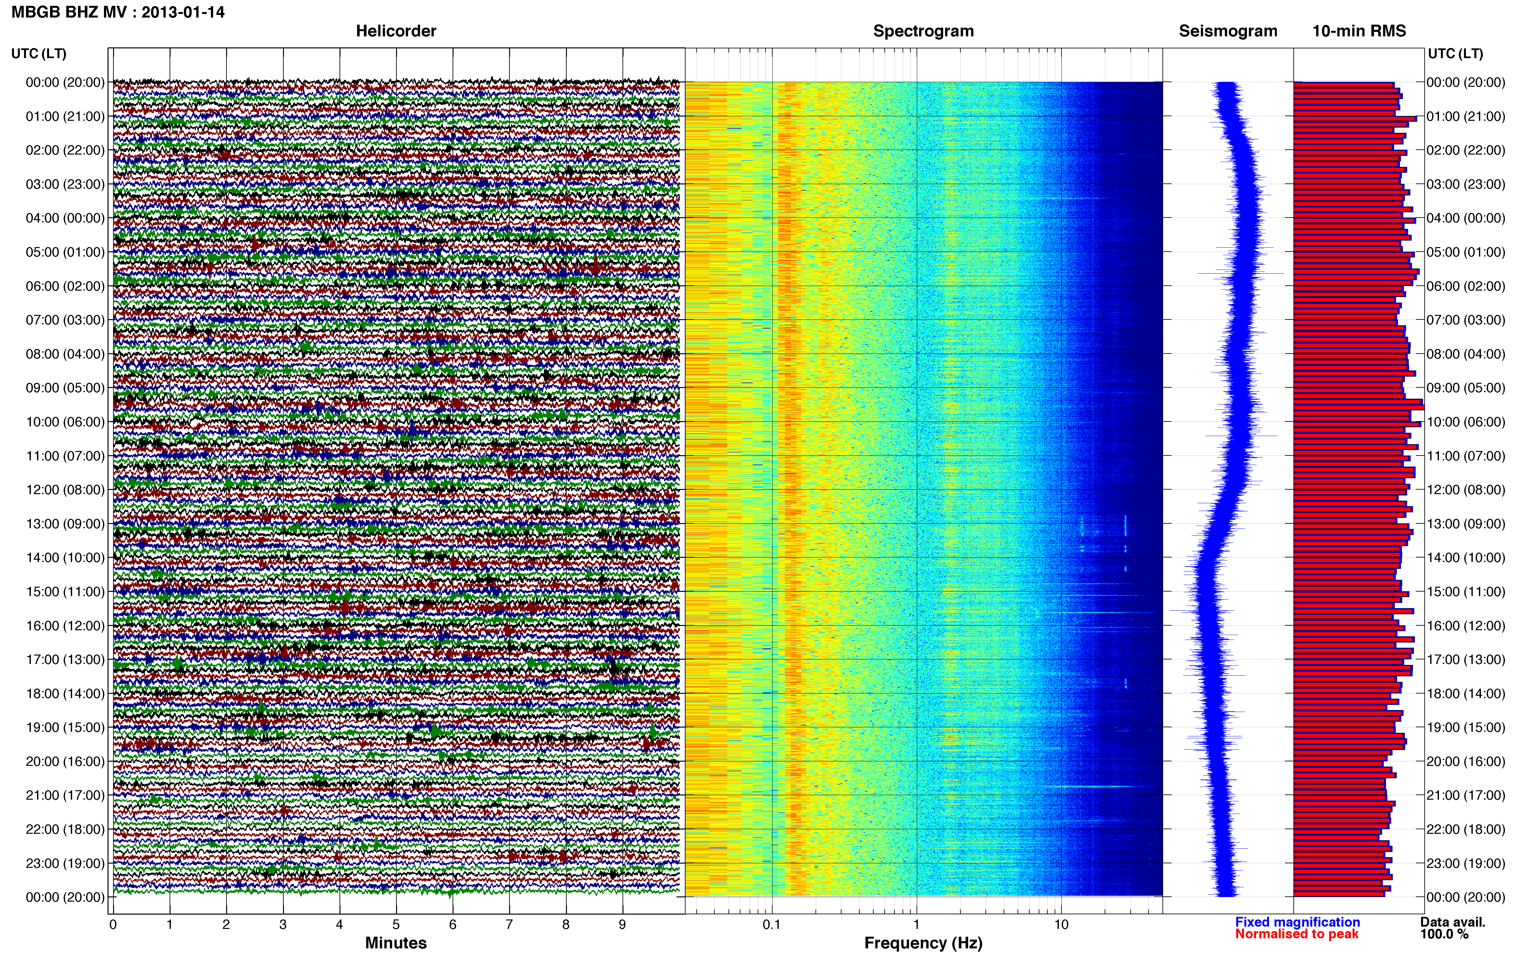
Task: Click the '5' tick on Minutes axis
Action: (396, 924)
